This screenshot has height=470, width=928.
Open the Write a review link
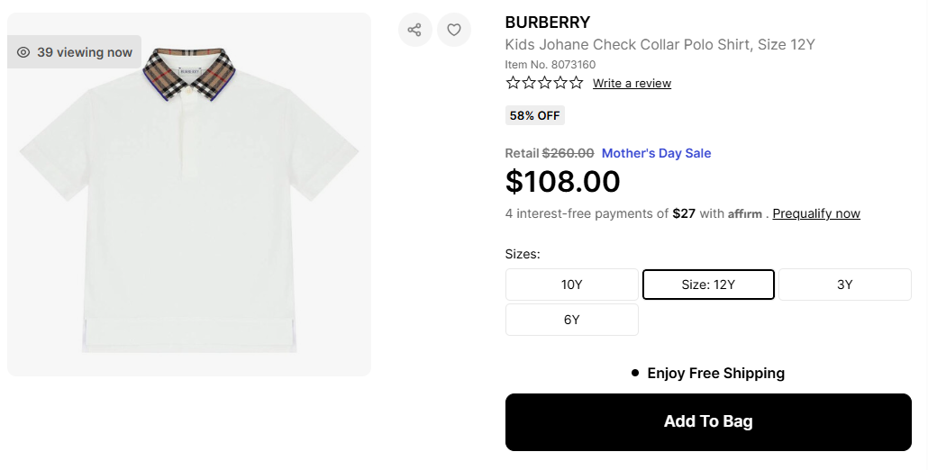point(632,84)
